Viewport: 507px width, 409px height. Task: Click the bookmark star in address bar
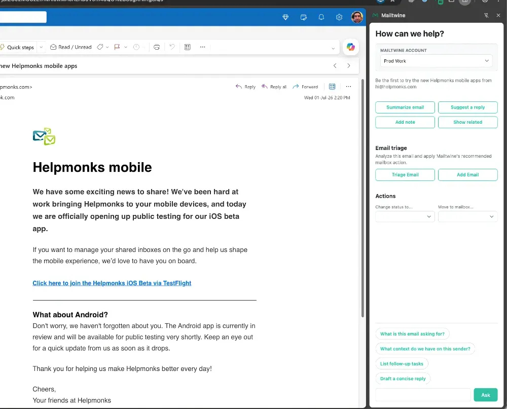point(392,2)
